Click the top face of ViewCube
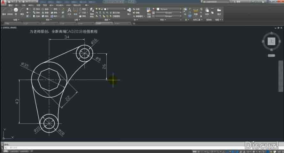284x153 pixels. pyautogui.click(x=271, y=41)
